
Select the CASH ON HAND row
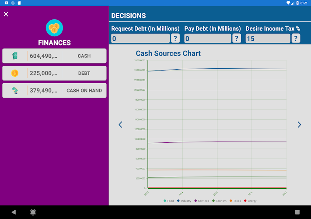[x=54, y=90]
